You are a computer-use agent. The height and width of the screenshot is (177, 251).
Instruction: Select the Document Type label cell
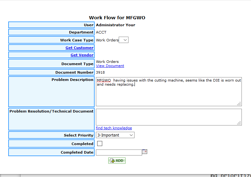point(51,64)
